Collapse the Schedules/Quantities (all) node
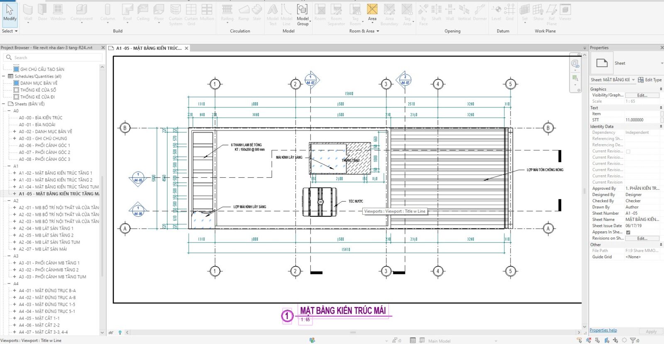Image resolution: width=664 pixels, height=344 pixels. [4, 76]
